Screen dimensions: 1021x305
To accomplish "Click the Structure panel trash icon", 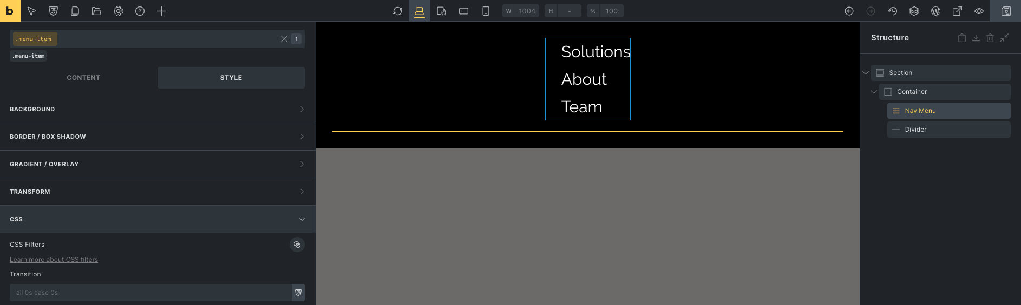I will coord(990,38).
